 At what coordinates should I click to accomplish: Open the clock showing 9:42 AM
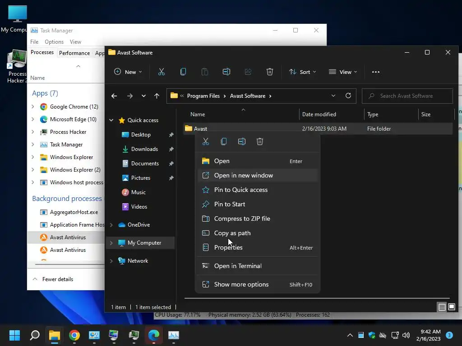tap(428, 335)
